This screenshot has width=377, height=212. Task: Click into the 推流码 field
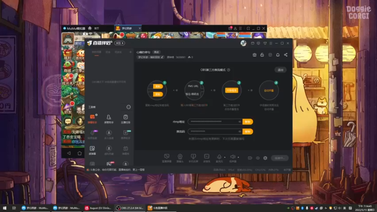(215, 131)
